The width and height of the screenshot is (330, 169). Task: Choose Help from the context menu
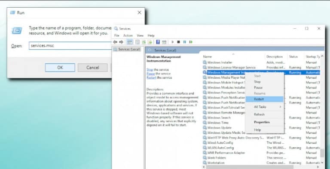(265, 130)
